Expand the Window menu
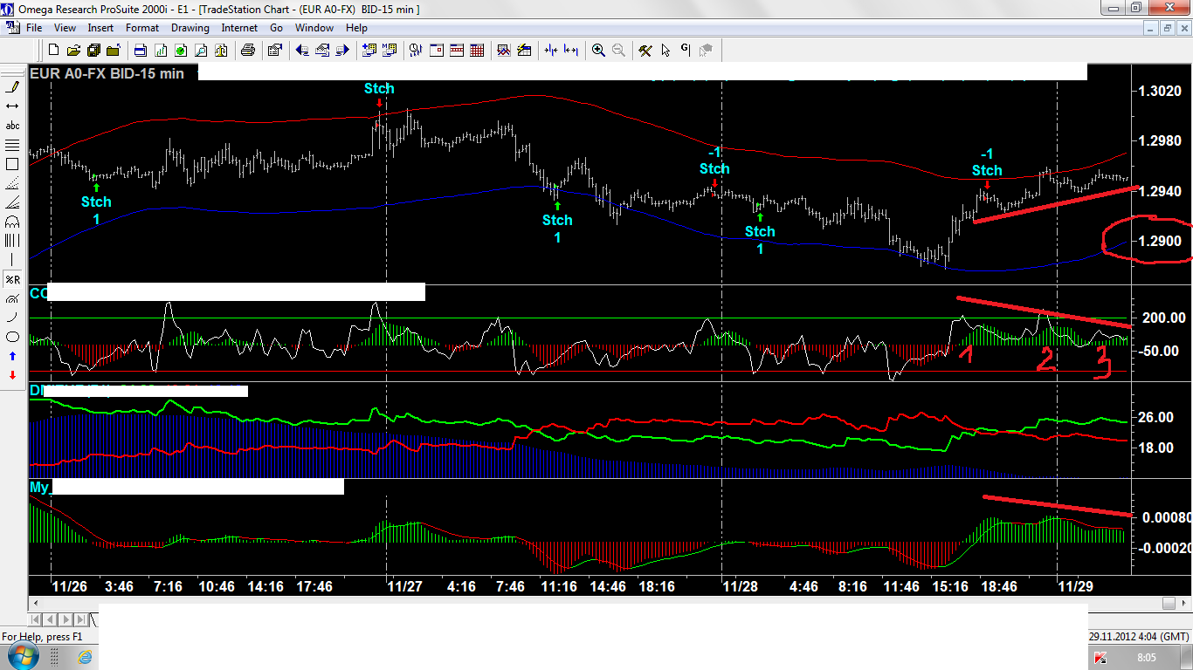This screenshot has width=1193, height=670. (x=314, y=28)
